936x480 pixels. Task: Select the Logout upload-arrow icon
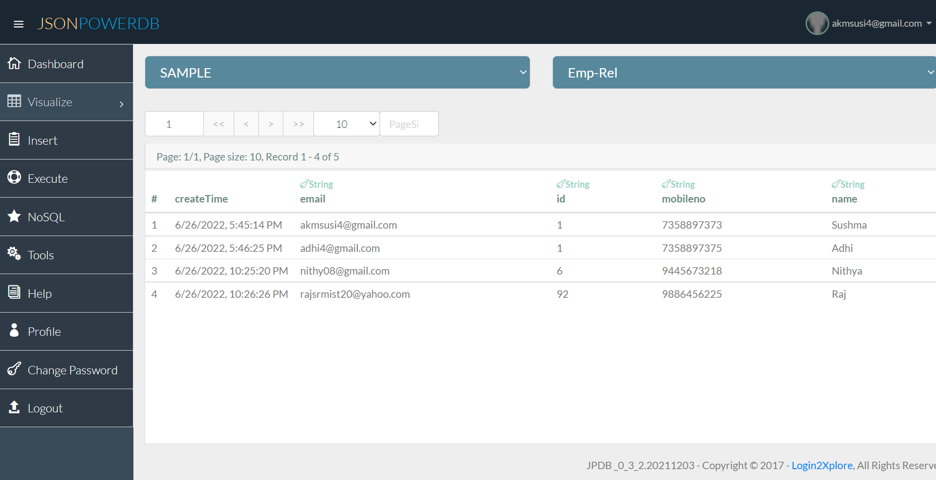(14, 407)
